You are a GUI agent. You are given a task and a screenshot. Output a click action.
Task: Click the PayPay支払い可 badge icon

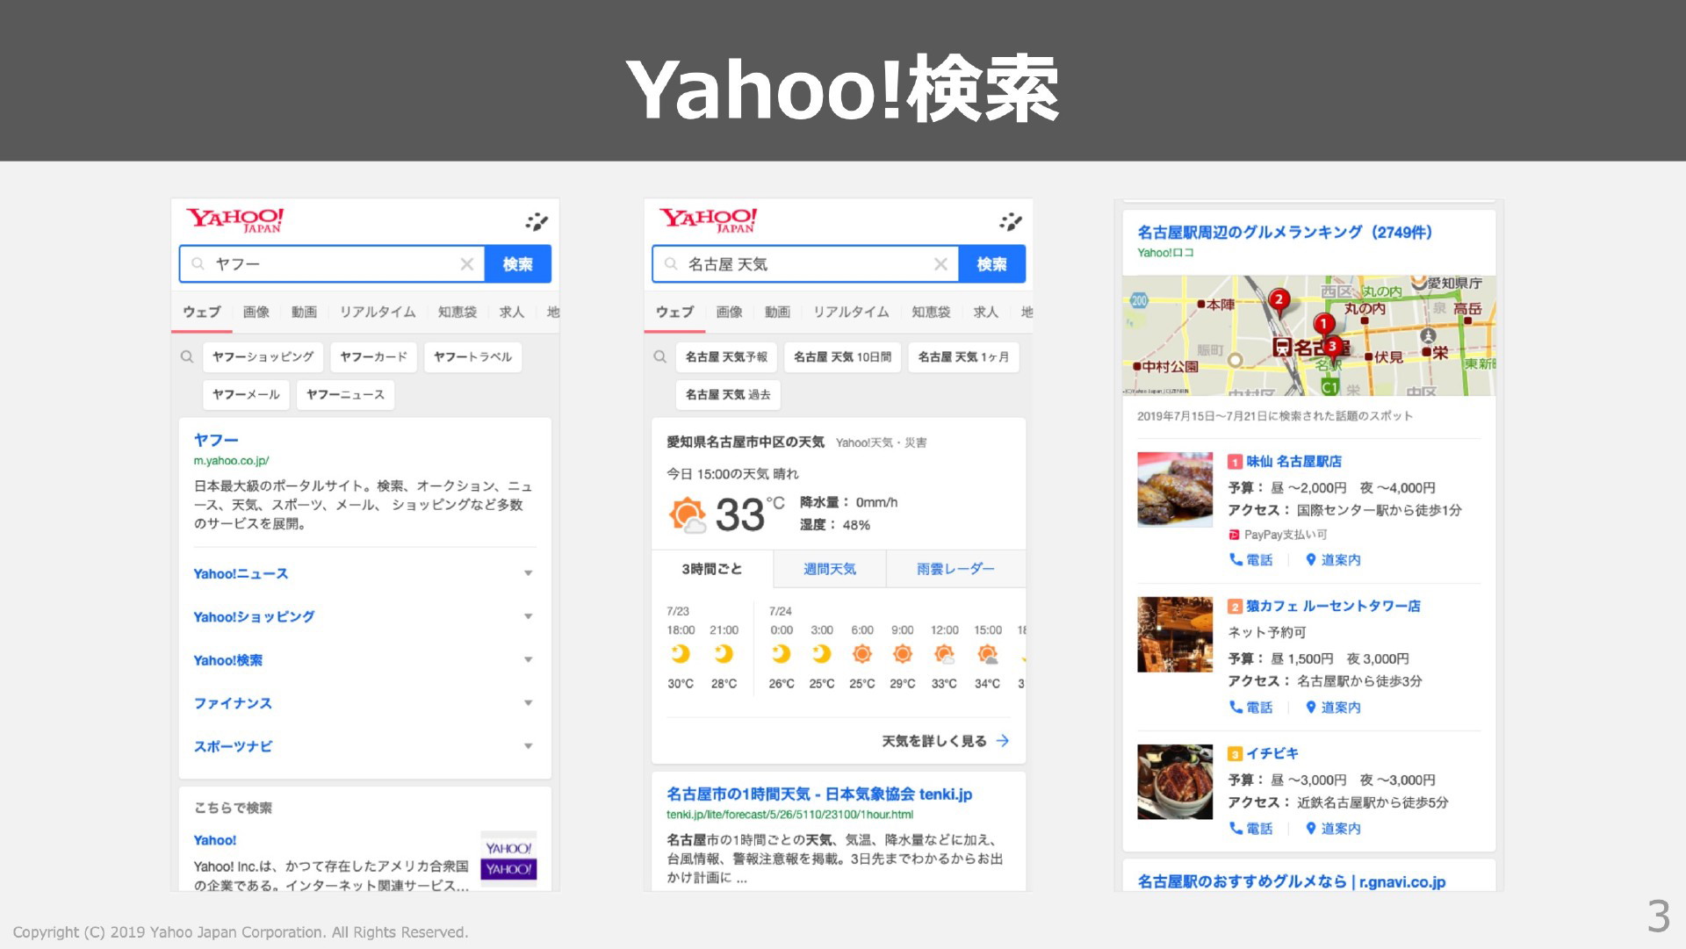point(1234,535)
